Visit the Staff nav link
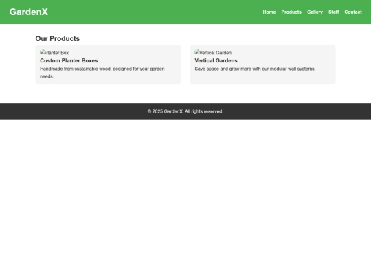This screenshot has height=278, width=371. (334, 12)
